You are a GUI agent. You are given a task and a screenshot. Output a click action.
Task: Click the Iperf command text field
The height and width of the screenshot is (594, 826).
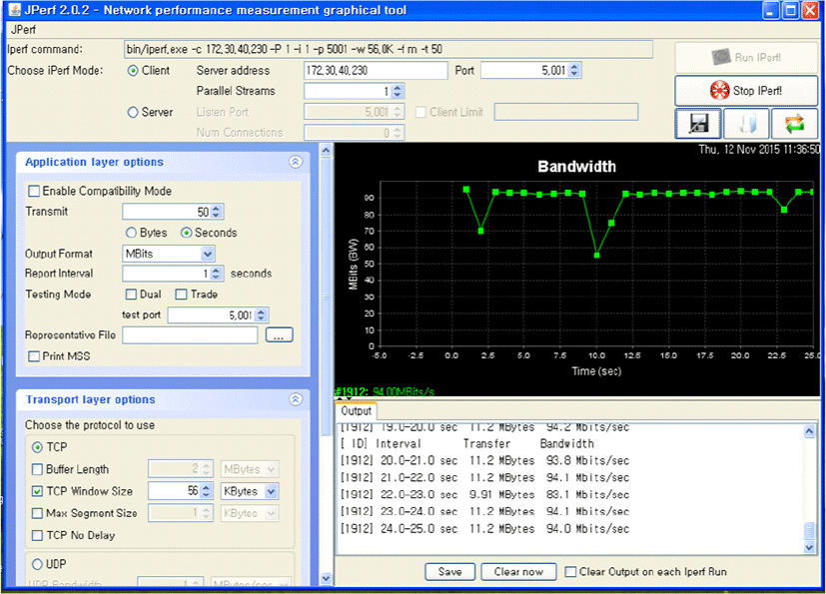point(389,50)
